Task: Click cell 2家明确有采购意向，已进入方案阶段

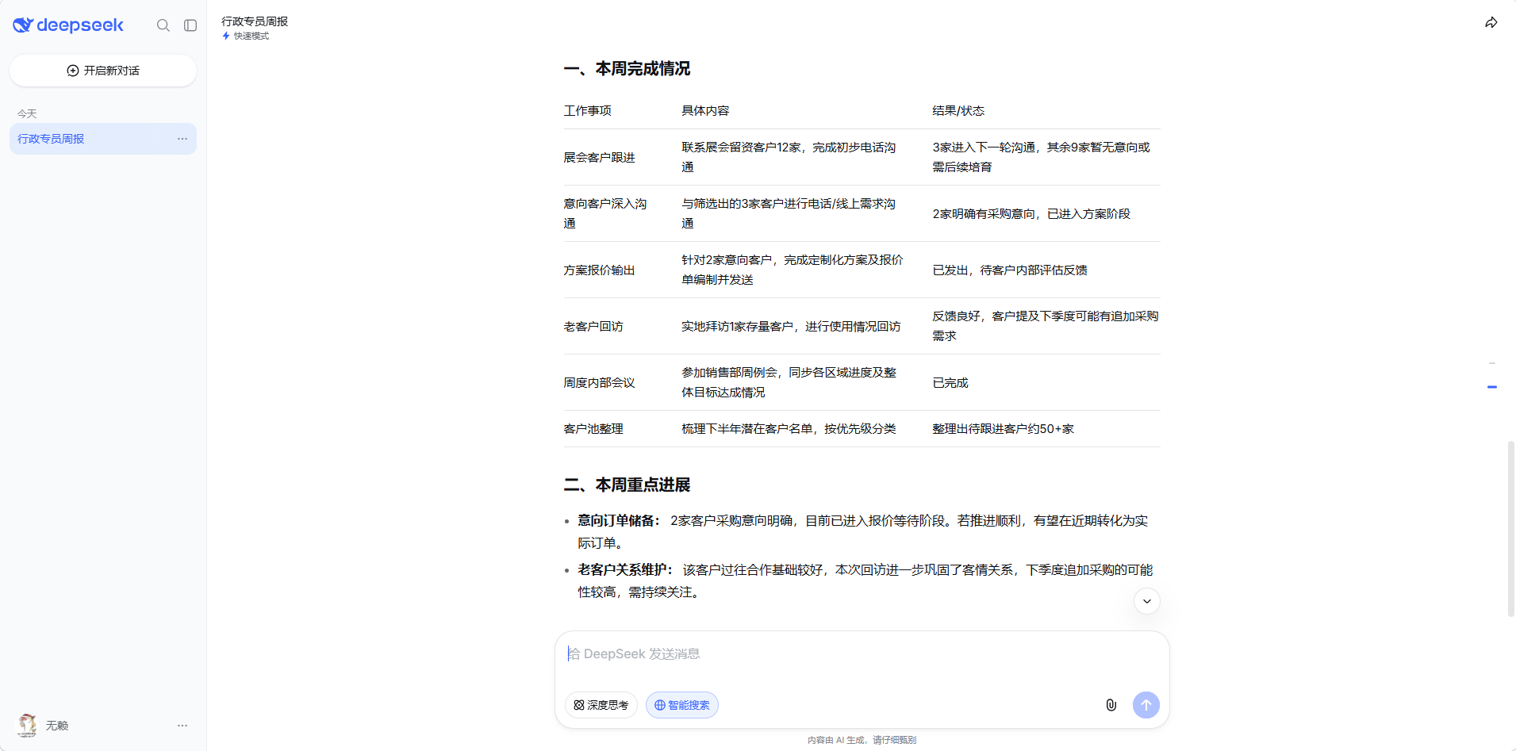Action: (1031, 214)
